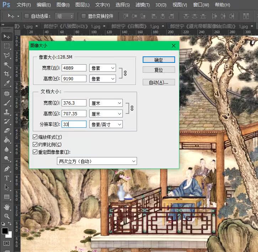Select the Move tool in toolbox
The width and height of the screenshot is (258, 252).
point(7,36)
